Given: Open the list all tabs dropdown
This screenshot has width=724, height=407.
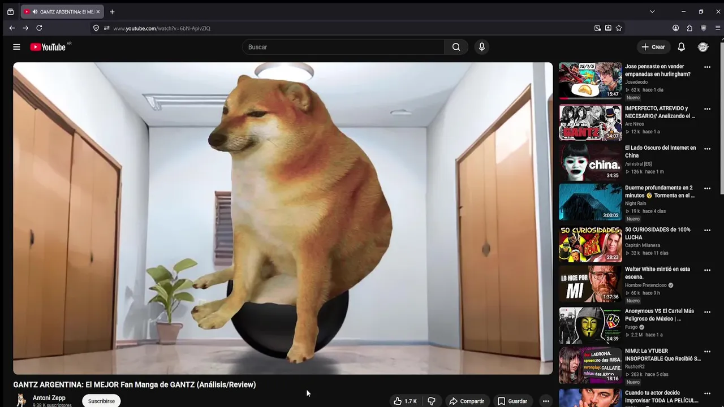Looking at the screenshot, I should click(x=652, y=11).
